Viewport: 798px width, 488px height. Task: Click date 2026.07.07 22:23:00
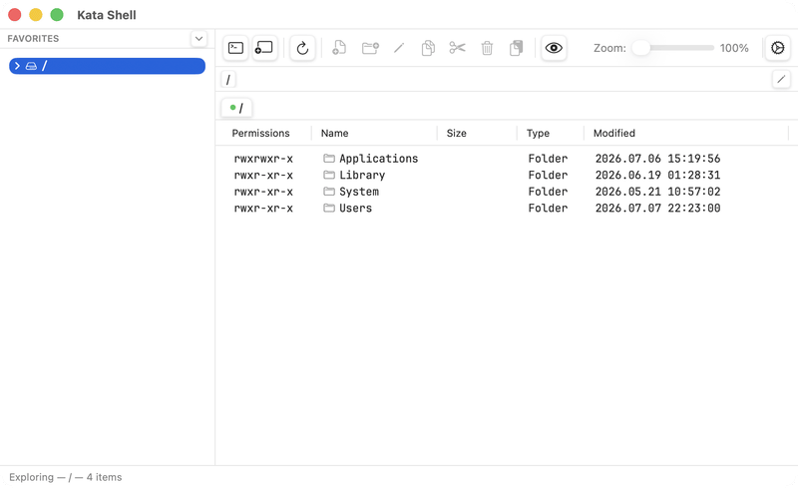tap(657, 208)
